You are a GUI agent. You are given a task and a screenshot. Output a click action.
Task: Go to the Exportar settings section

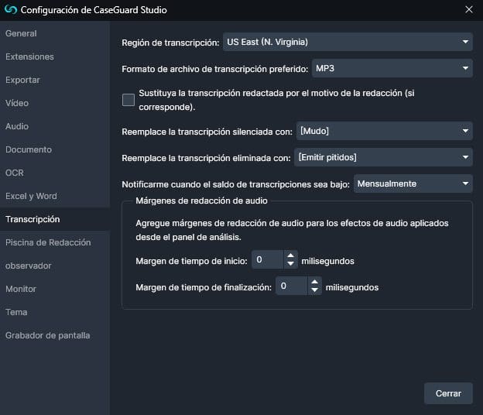(x=55, y=80)
